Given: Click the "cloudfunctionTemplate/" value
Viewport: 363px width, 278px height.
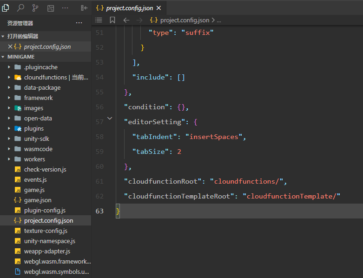Looking at the screenshot, I should pyautogui.click(x=291, y=196).
